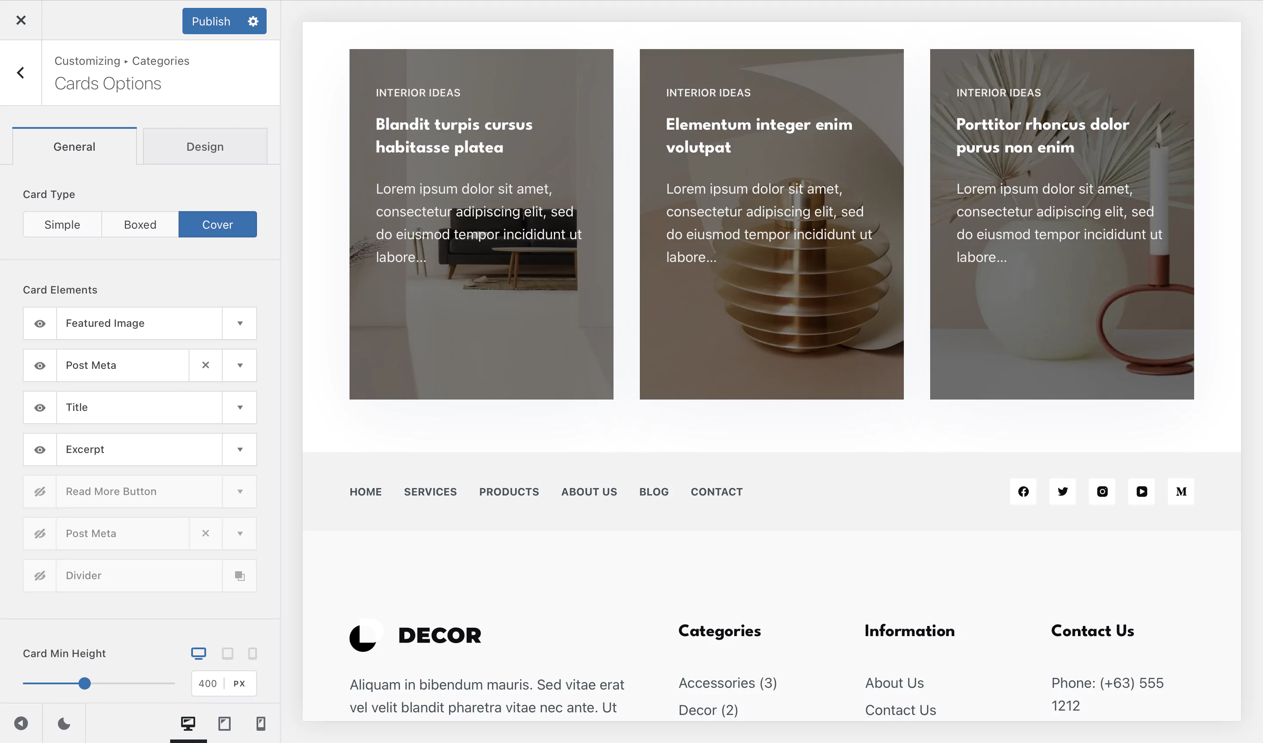Toggle visibility of the Excerpt element

(x=39, y=449)
